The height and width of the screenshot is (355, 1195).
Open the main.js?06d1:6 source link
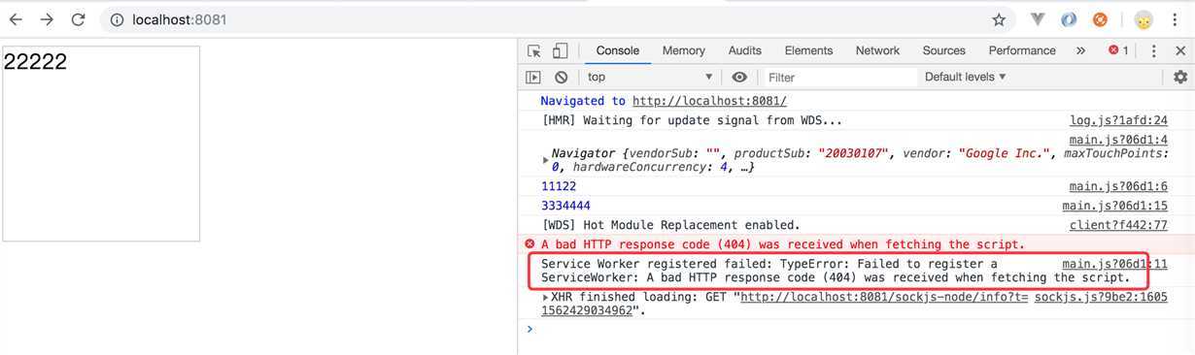1119,186
